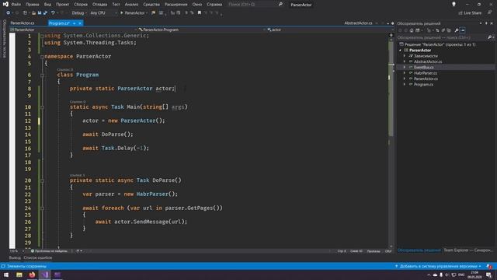This screenshot has height=280, width=497.
Task: Expand the EventBus.cs tree node
Action: click(405, 68)
